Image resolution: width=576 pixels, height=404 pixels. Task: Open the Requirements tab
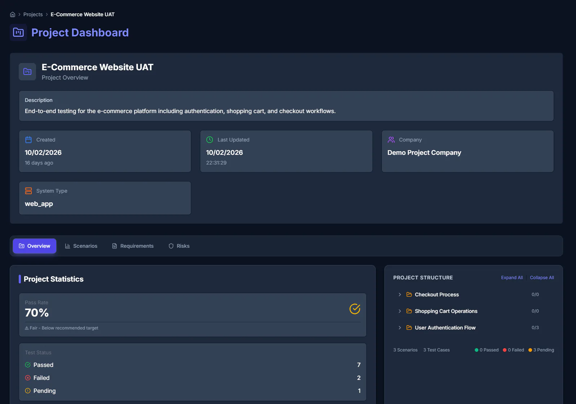click(x=133, y=246)
